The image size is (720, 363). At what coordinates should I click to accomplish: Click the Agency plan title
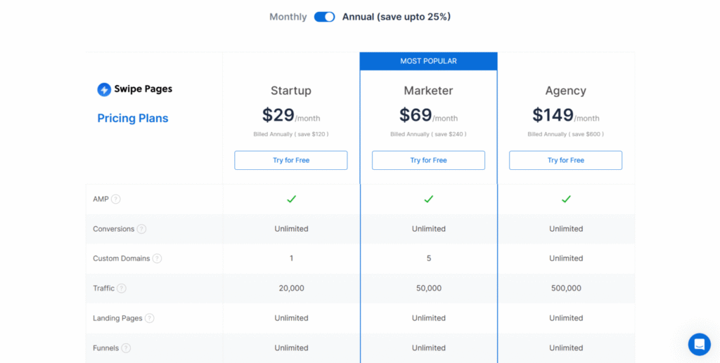(566, 91)
